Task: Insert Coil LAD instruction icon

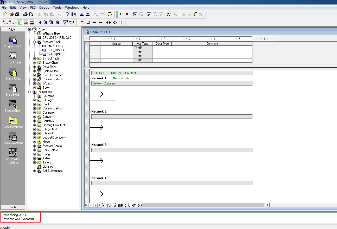Action: tap(115, 22)
